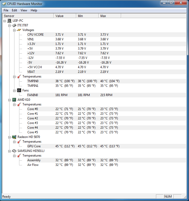189x201 pixels.
Task: Click the LEIF-PC computer icon
Action: (9, 21)
